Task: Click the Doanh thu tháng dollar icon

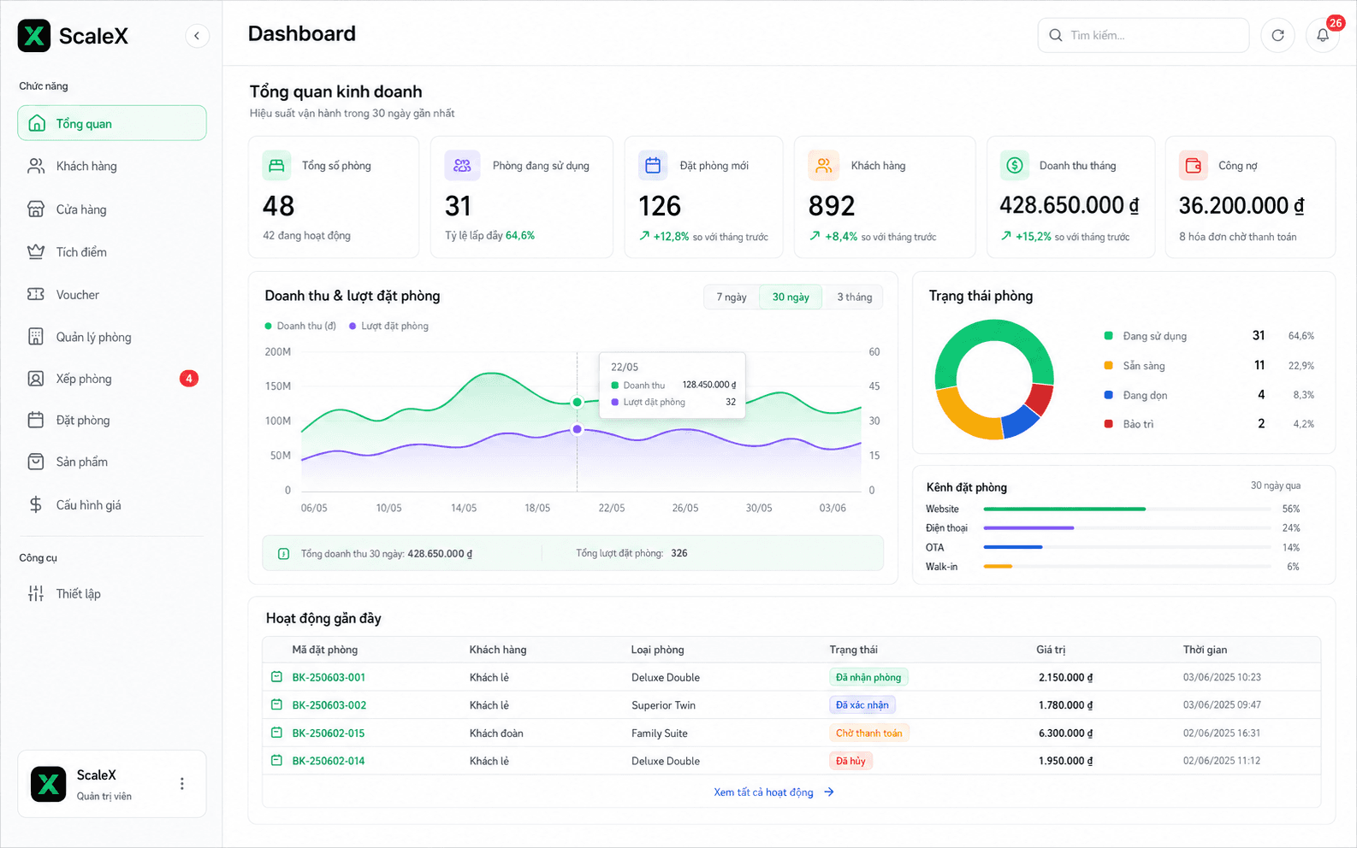Action: coord(1015,166)
